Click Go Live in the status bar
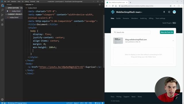Screen dimensions: 184x104 (98, 103)
